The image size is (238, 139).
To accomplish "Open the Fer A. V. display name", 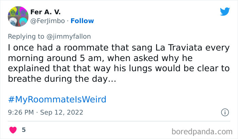I will [x=45, y=12].
